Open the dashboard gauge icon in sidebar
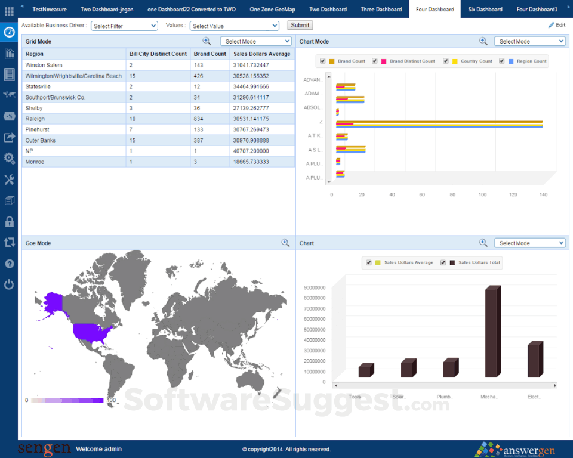573x458 pixels. pyautogui.click(x=9, y=32)
